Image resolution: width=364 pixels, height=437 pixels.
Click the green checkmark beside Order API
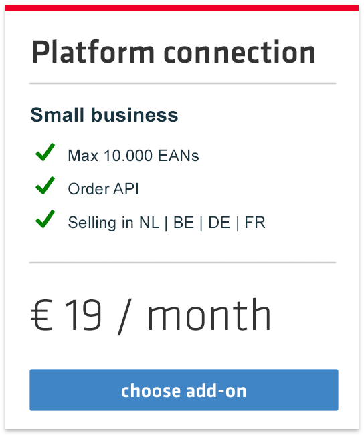45,186
